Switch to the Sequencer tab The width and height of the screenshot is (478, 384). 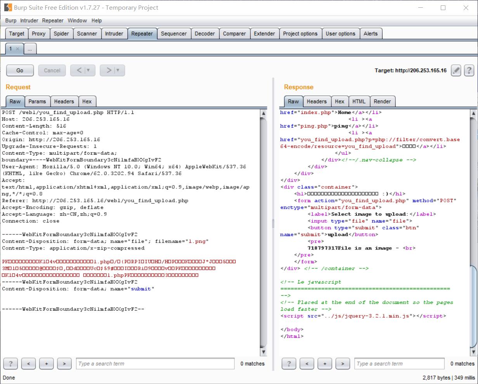pyautogui.click(x=174, y=34)
